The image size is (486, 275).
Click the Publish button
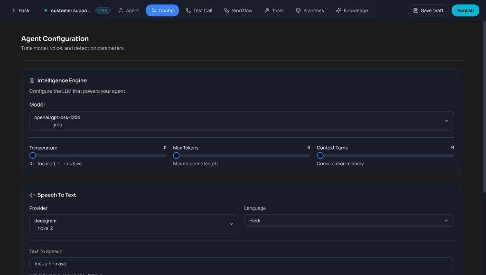(x=466, y=10)
